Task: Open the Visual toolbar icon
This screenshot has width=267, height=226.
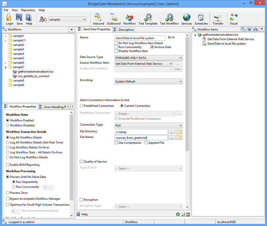Action: pyautogui.click(x=233, y=19)
